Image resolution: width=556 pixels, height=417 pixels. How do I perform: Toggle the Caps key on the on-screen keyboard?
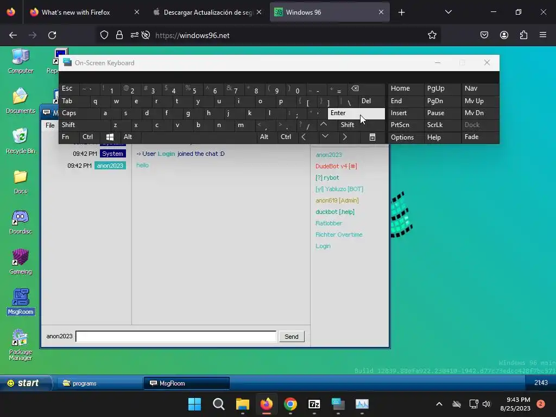pos(79,113)
